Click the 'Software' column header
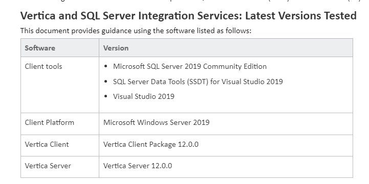The width and height of the screenshot is (369, 184). point(60,48)
